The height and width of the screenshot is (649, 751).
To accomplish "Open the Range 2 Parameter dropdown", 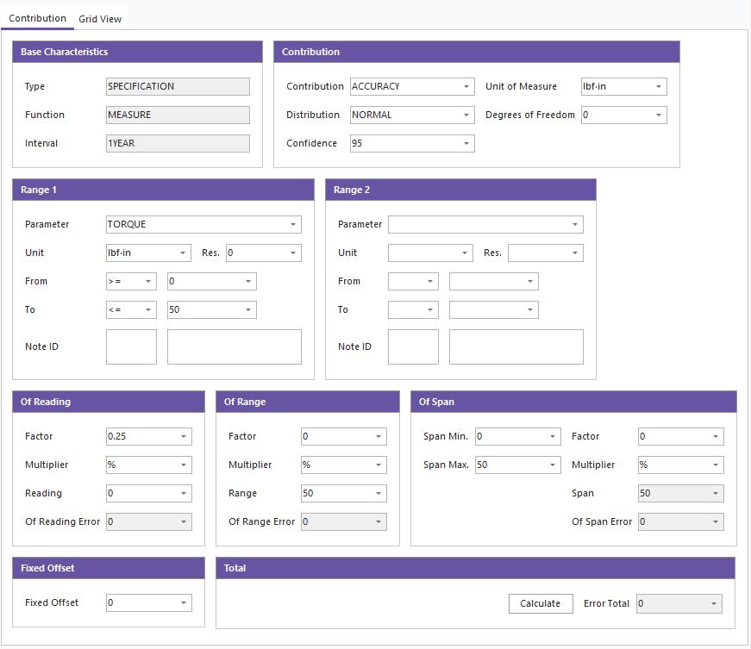I will click(575, 224).
